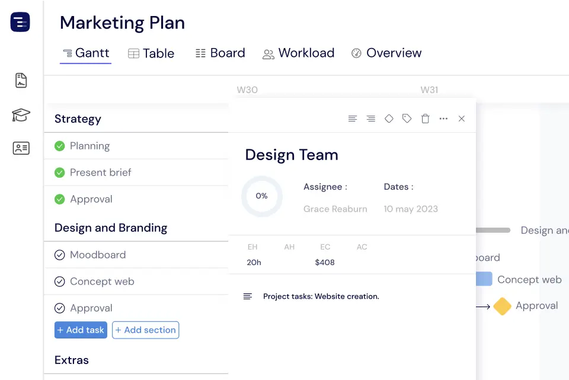This screenshot has width=569, height=380.
Task: Open the three-dot more options menu
Action: point(443,119)
